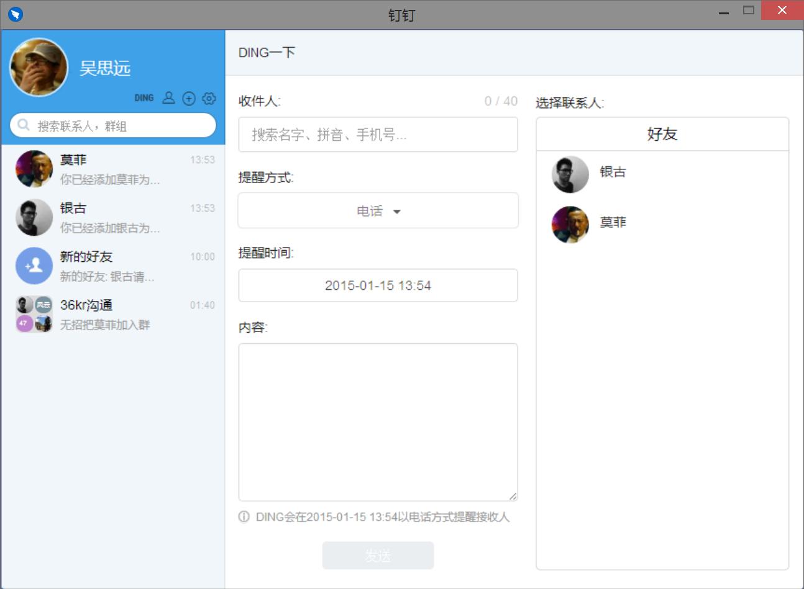
Task: Click the 银古 name in contact picker
Action: [613, 172]
